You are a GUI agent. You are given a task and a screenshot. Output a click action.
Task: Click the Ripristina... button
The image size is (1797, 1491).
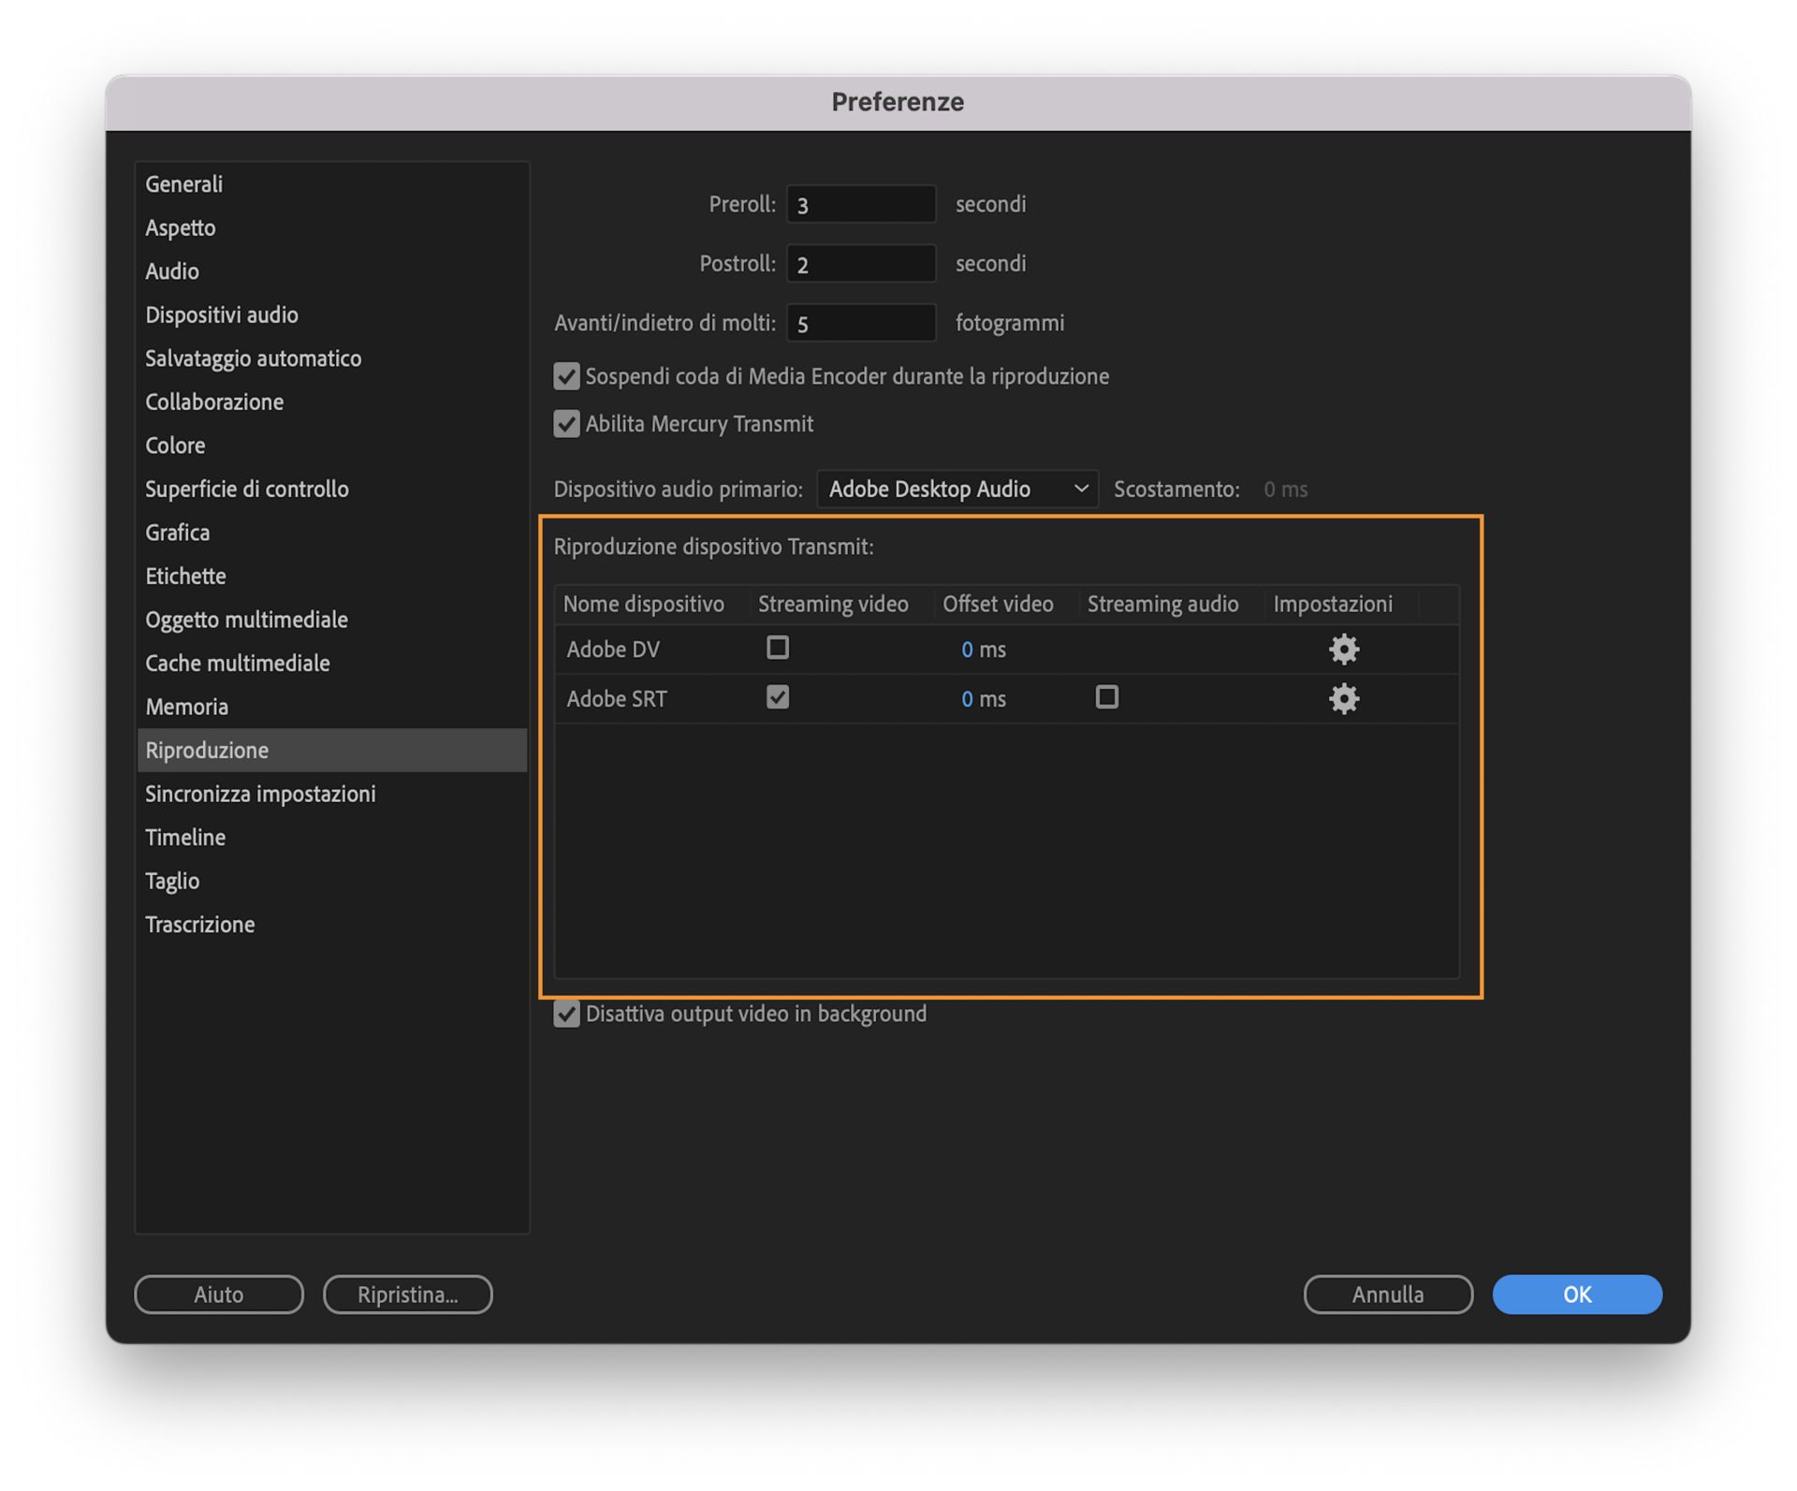point(408,1294)
